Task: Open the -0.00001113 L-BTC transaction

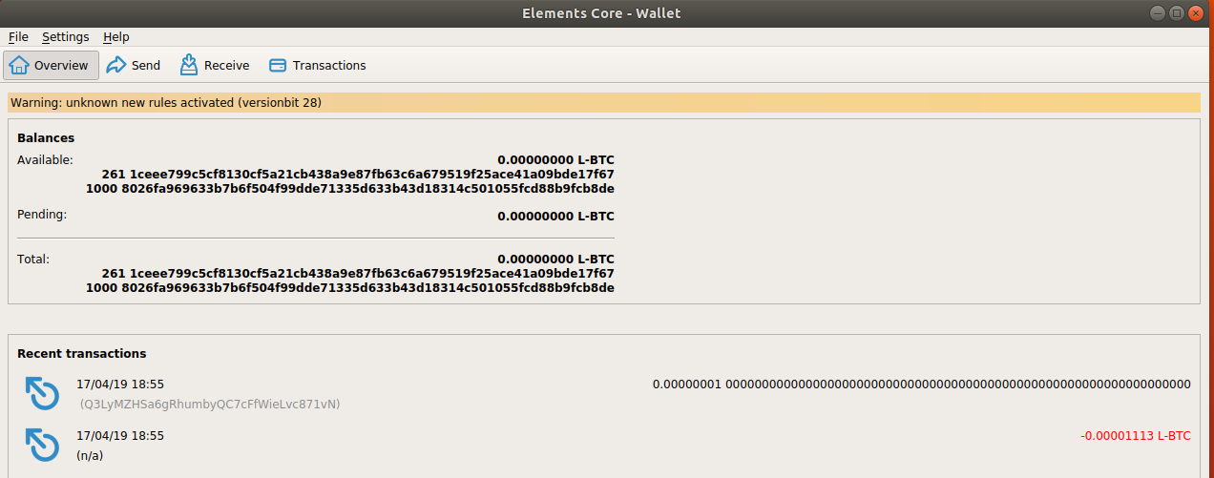Action: click(x=1135, y=436)
